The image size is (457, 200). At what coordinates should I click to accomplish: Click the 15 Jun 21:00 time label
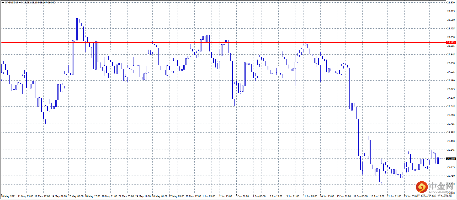344,196
